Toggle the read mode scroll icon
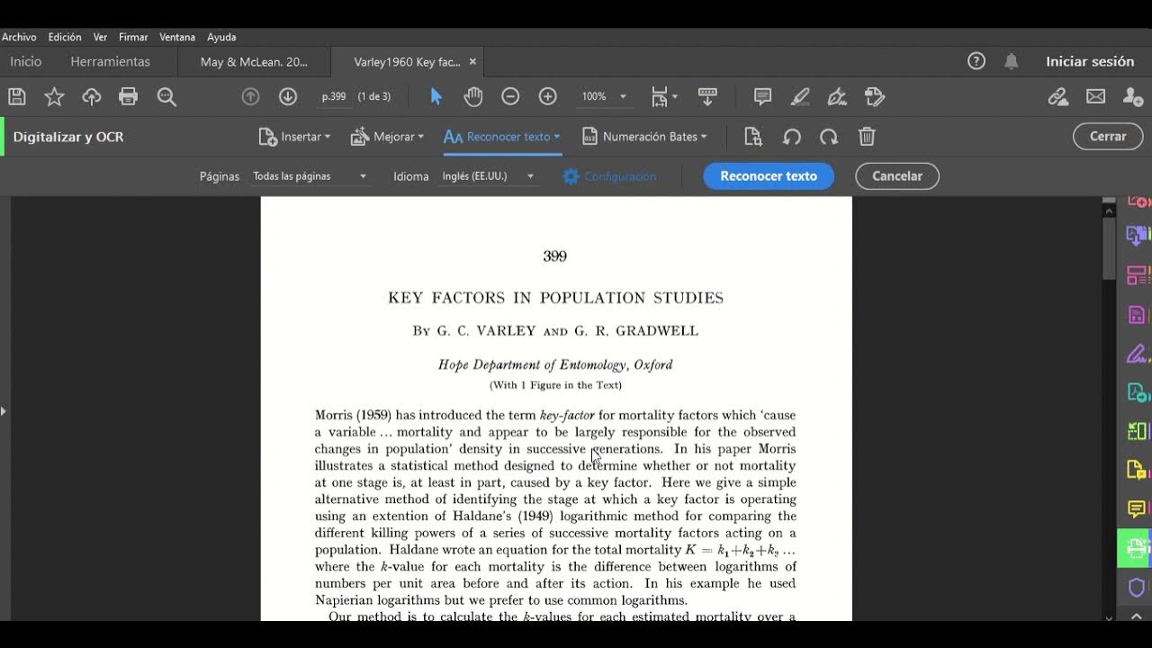 (x=707, y=96)
